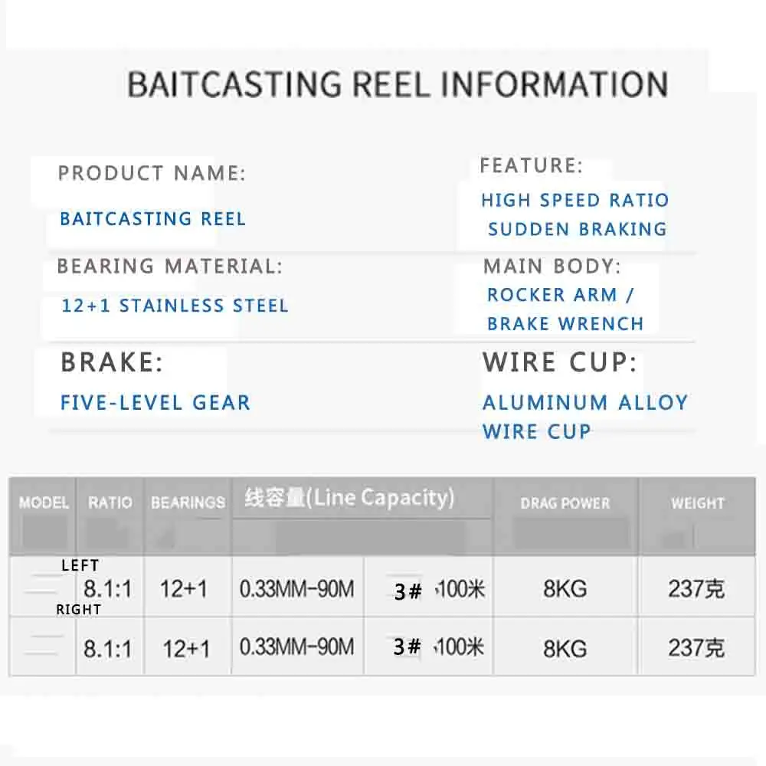The image size is (766, 766).
Task: Click the 12+1 STAINLESS STEEL text
Action: pyautogui.click(x=175, y=306)
